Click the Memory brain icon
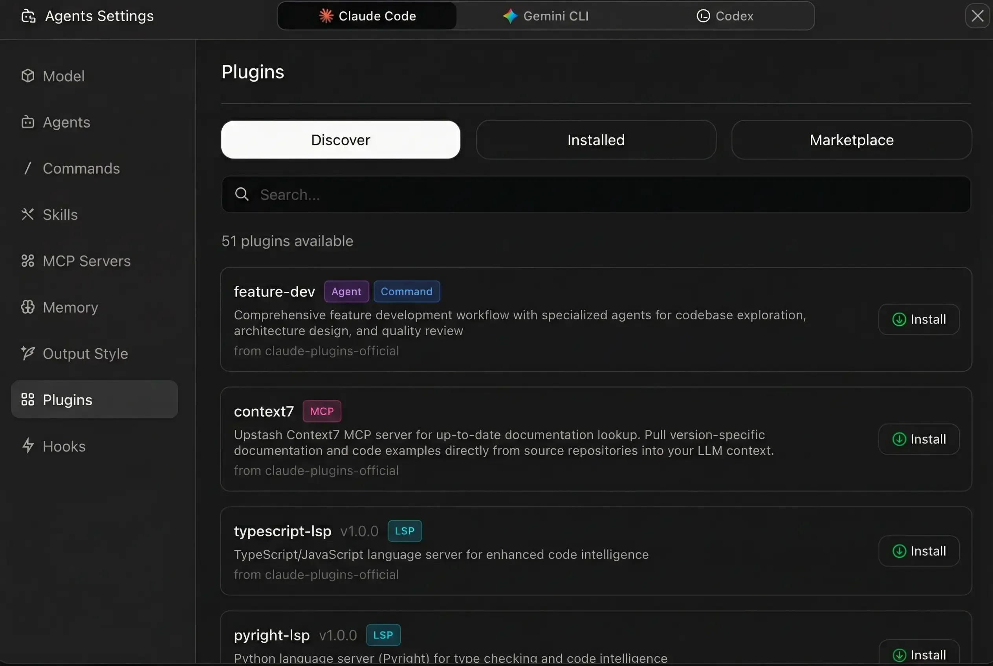 (x=28, y=307)
